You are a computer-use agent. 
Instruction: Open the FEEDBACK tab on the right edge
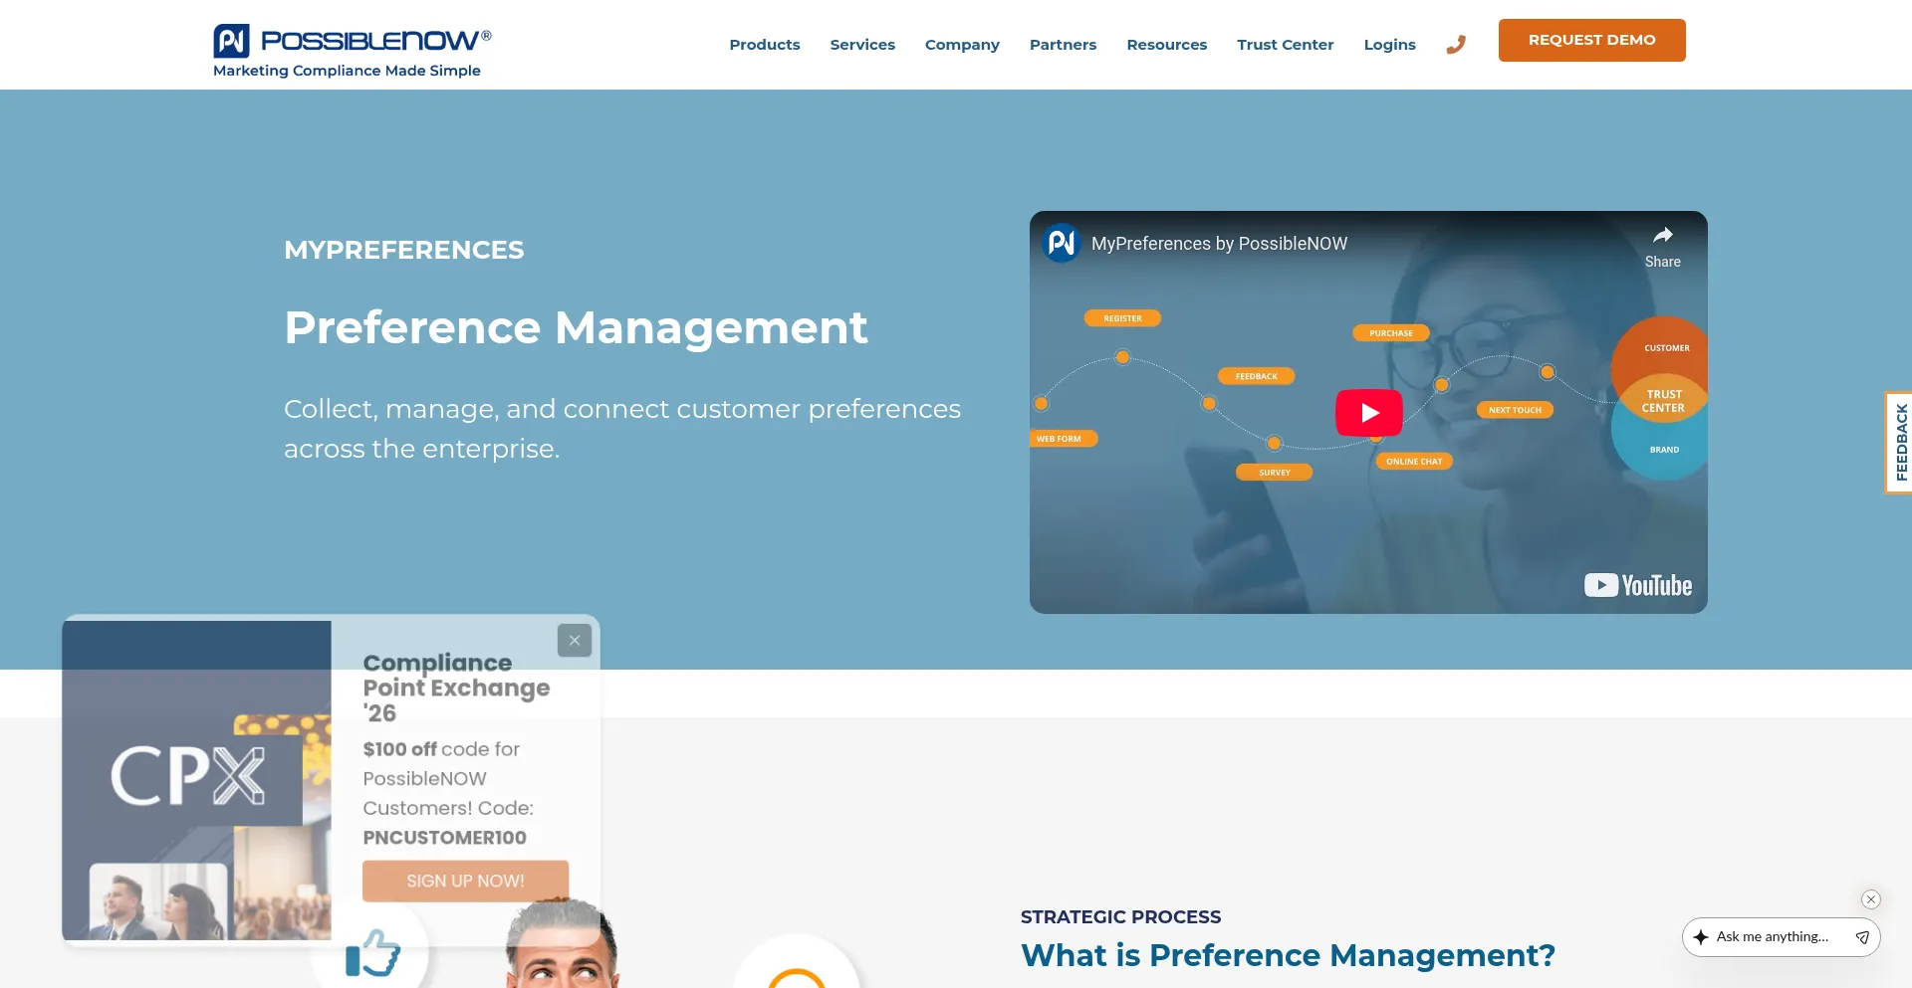point(1900,443)
